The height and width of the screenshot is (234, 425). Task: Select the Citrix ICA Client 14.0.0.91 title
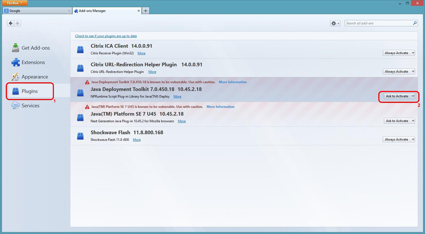(122, 46)
